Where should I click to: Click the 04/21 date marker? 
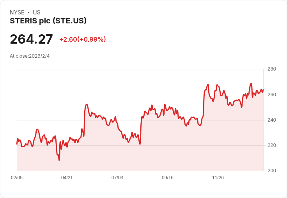coord(67,178)
